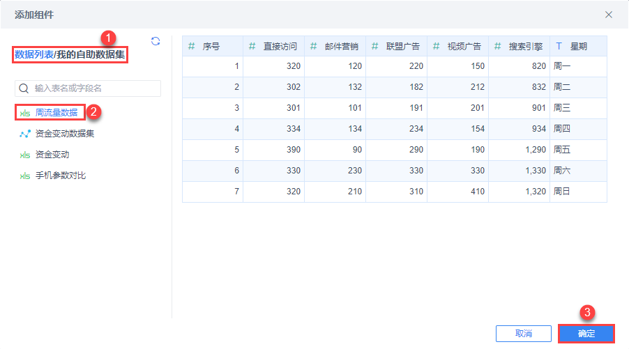Click the 周三 cell
Screen dimensions: 629x349
[x=579, y=108]
